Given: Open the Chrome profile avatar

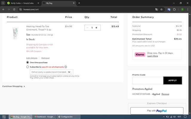Looking at the screenshot, I should pyautogui.click(x=182, y=9).
